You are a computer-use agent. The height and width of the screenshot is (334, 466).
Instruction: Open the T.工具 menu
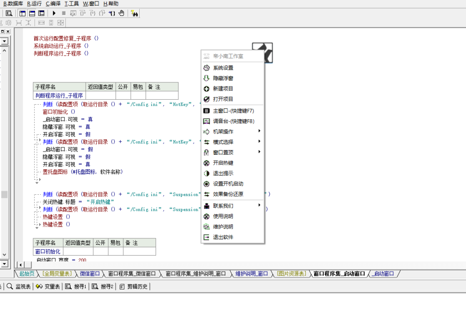coord(71,4)
